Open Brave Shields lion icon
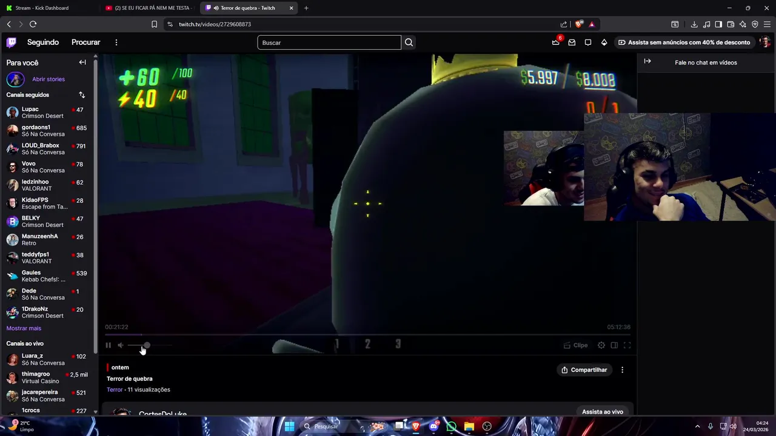 click(579, 24)
